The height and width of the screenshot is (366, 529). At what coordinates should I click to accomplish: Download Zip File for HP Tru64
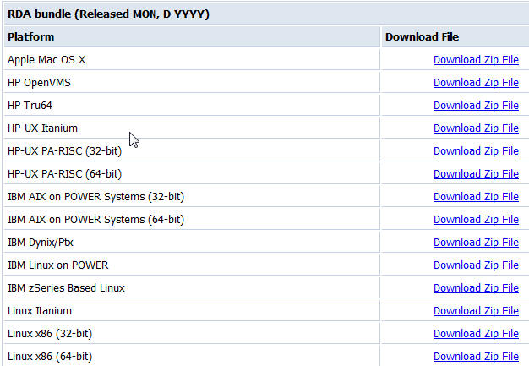[476, 106]
